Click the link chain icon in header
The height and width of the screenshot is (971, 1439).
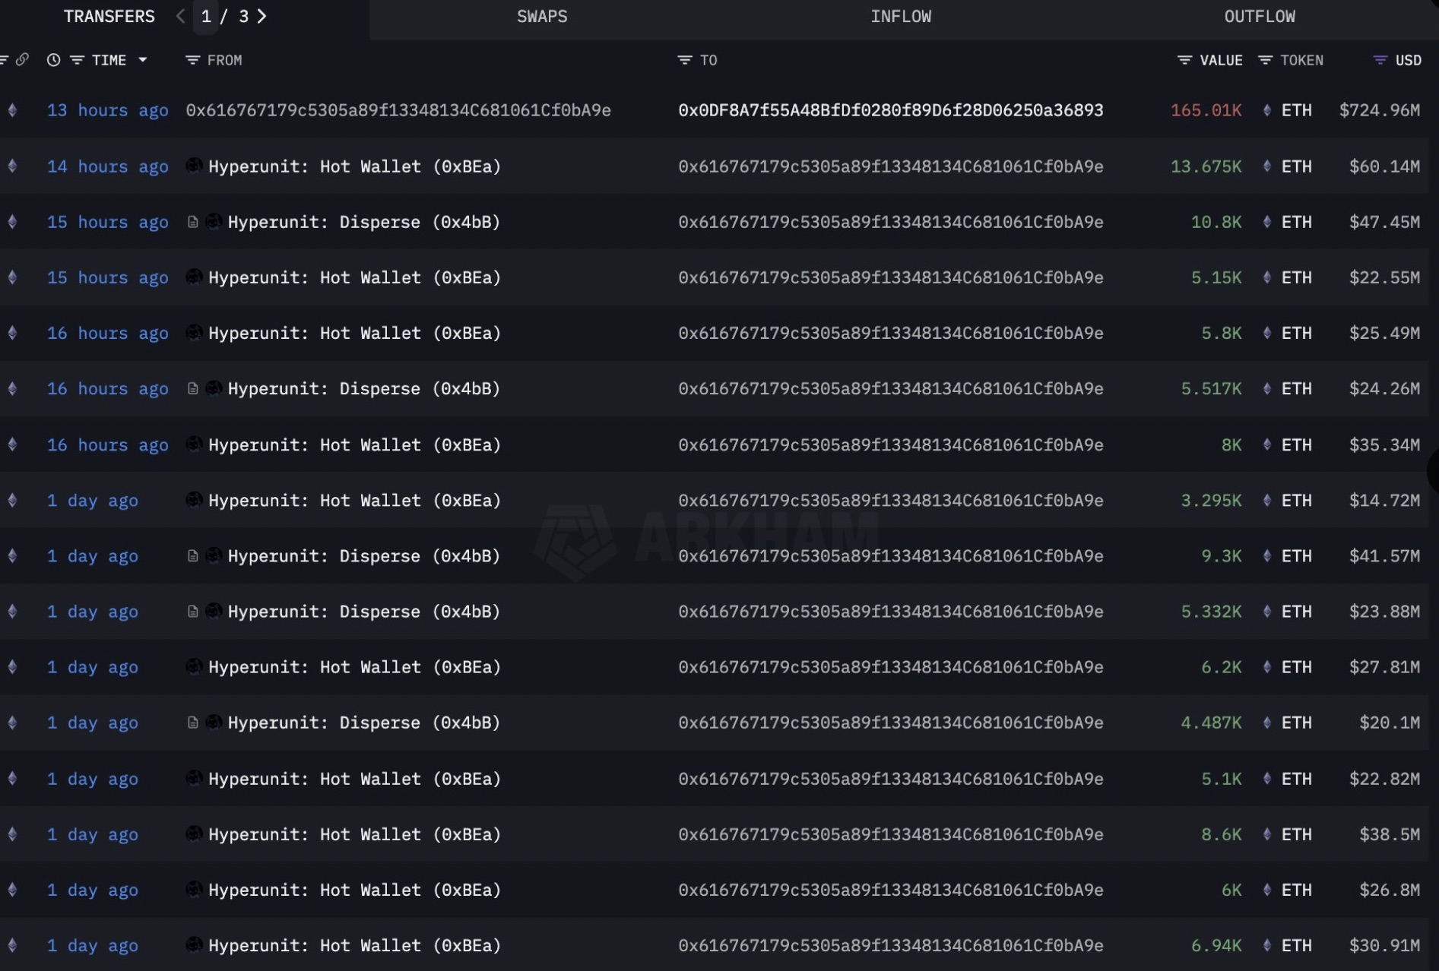pyautogui.click(x=22, y=59)
